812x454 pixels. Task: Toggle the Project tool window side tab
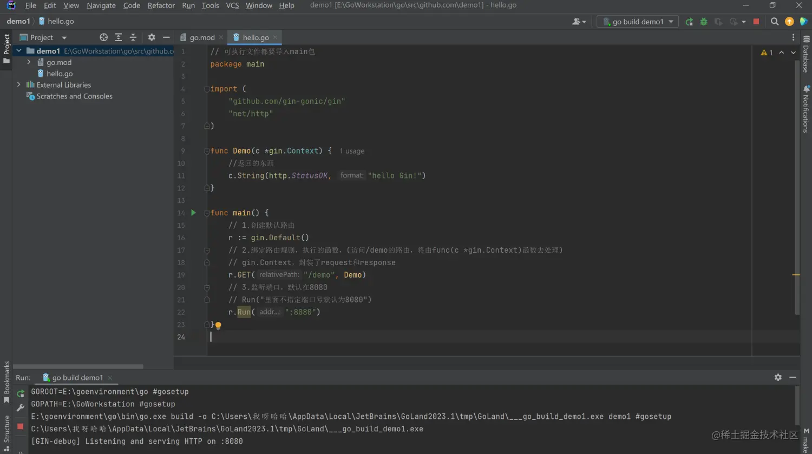(6, 48)
